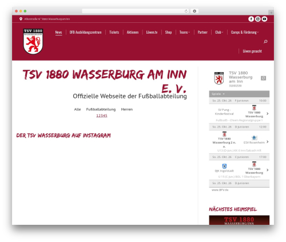
Task: Click the club number 31001530 in the widget
Action: point(235,86)
